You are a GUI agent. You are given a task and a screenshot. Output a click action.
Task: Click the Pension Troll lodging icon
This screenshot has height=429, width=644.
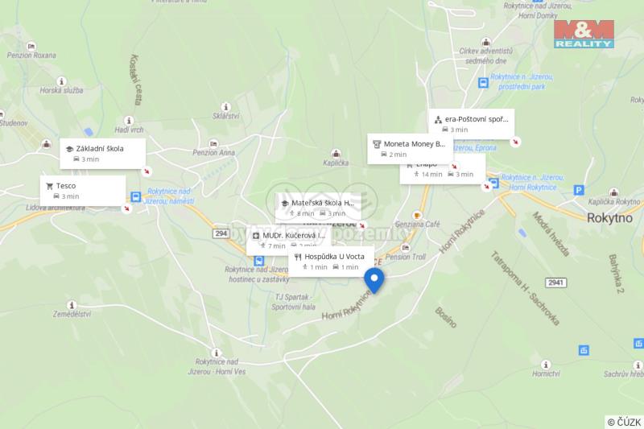tap(406, 248)
